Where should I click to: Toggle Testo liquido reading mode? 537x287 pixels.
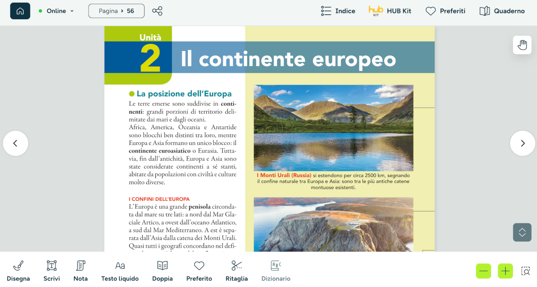(x=120, y=271)
